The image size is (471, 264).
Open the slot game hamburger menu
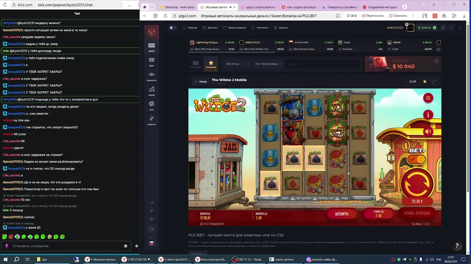pyautogui.click(x=428, y=98)
